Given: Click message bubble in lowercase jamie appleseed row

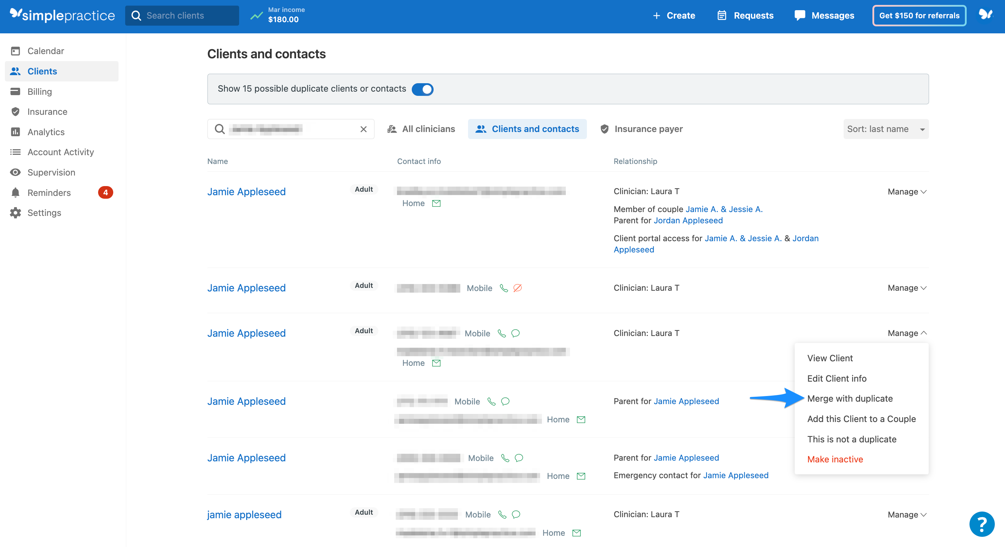Looking at the screenshot, I should click(516, 514).
